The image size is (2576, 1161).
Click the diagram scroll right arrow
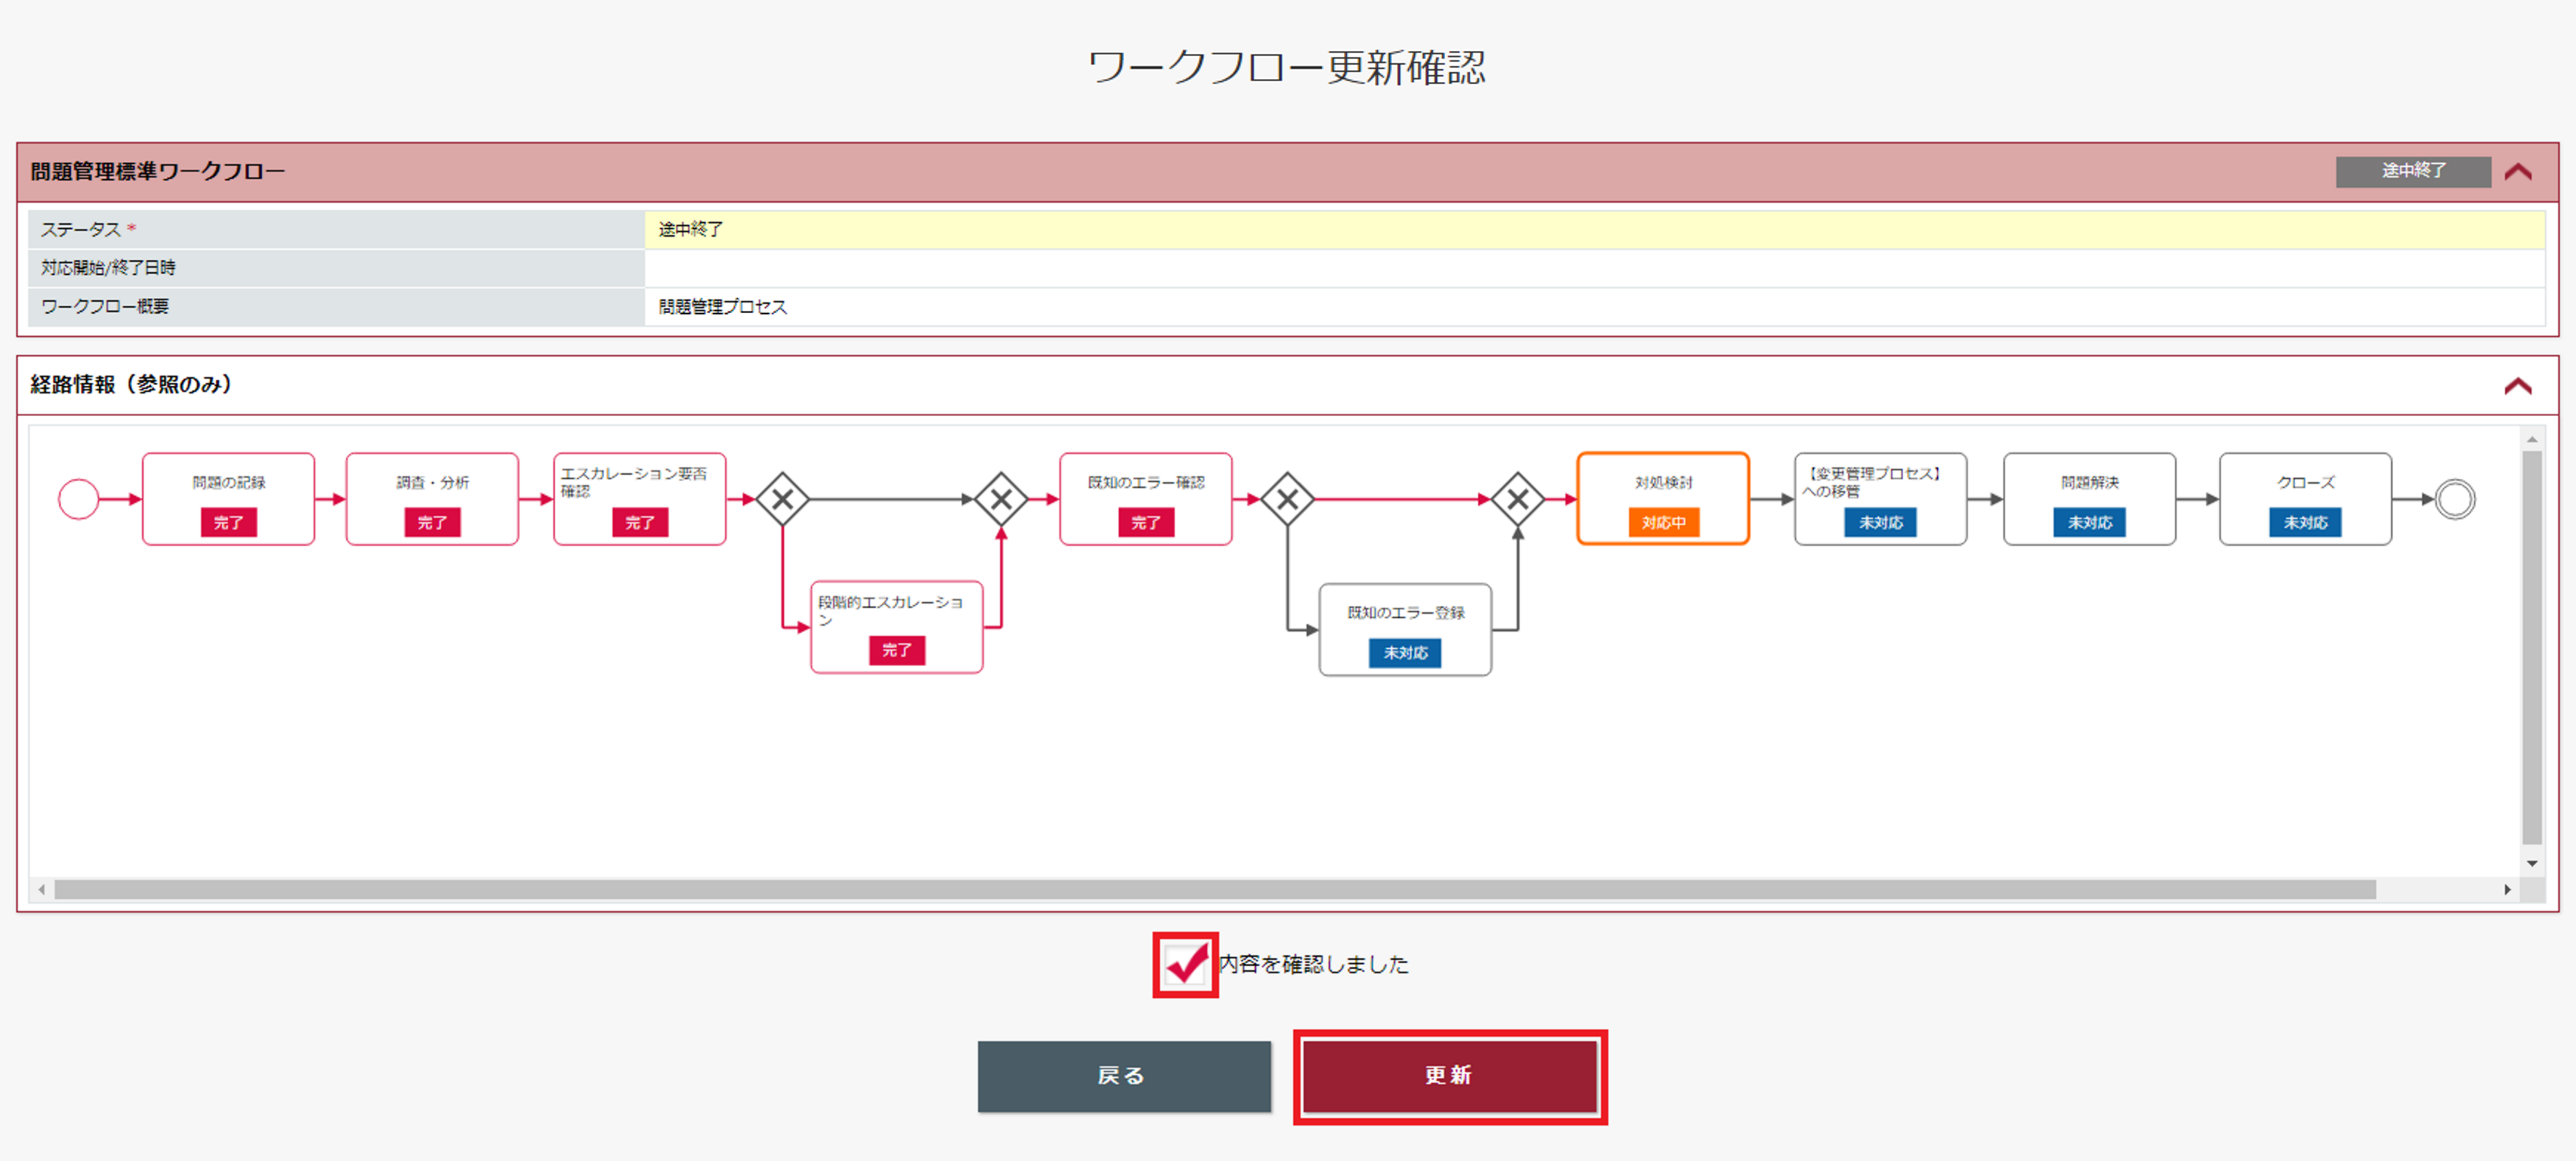click(2507, 890)
